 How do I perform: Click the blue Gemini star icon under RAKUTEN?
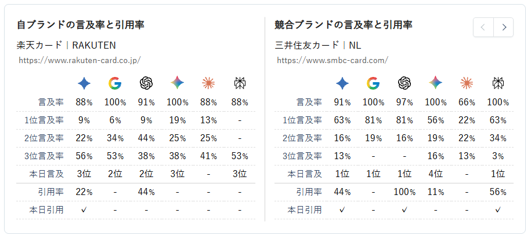(84, 83)
